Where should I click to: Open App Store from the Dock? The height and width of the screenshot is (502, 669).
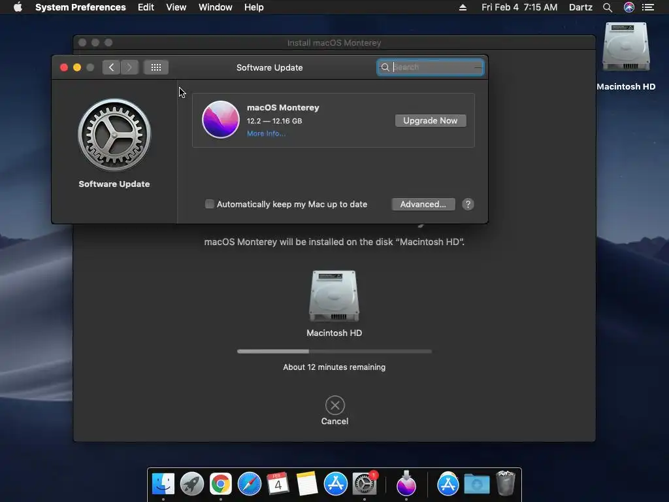coord(335,484)
